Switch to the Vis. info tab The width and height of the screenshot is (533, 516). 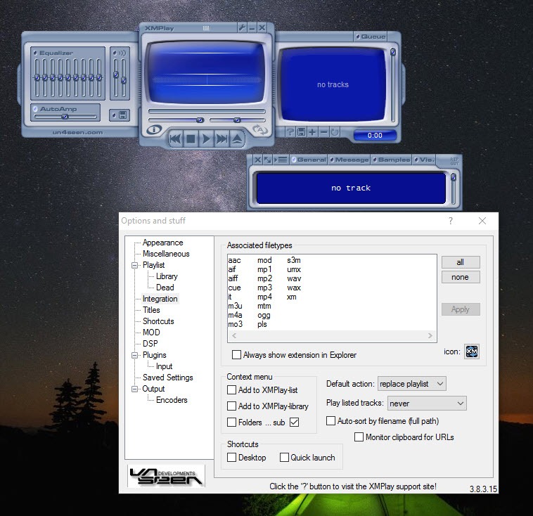tap(424, 160)
